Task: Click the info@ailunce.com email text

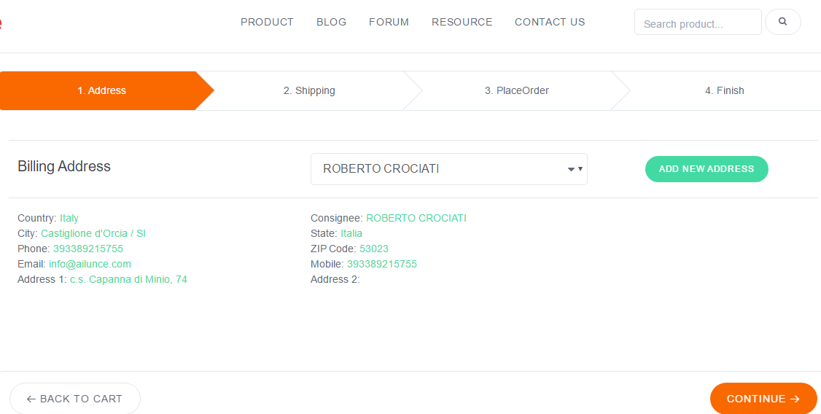Action: pos(90,264)
